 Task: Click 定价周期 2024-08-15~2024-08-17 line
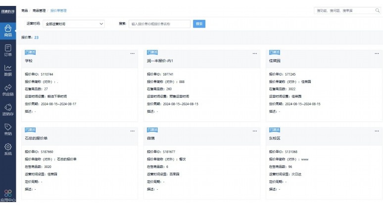coord(50,104)
